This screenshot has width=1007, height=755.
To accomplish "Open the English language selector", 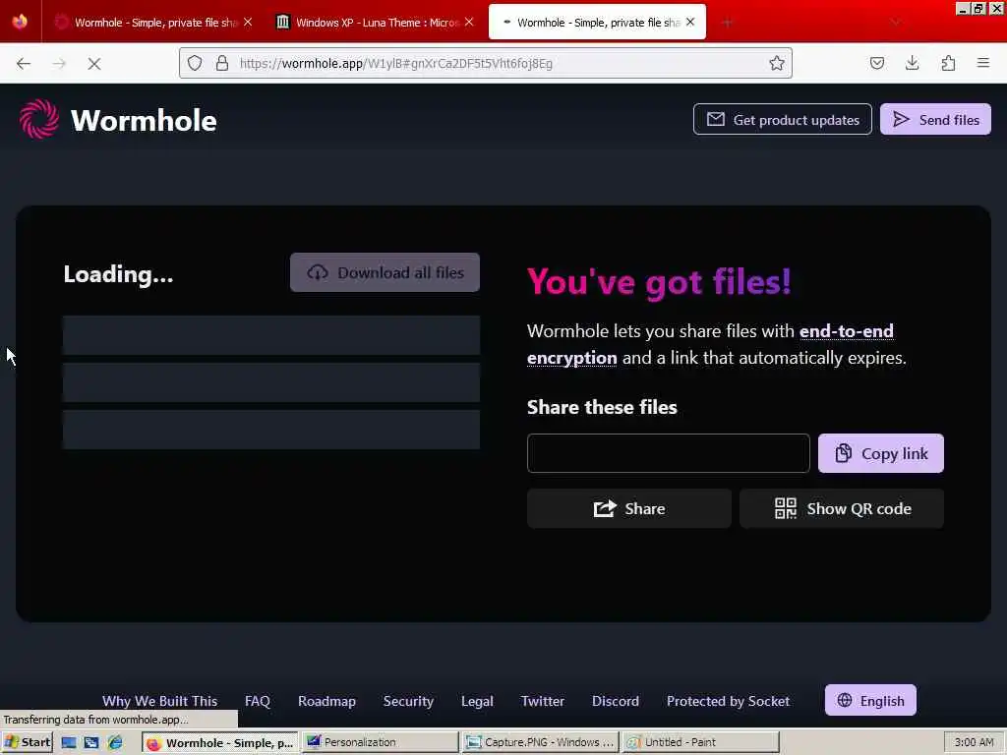I will pyautogui.click(x=870, y=700).
